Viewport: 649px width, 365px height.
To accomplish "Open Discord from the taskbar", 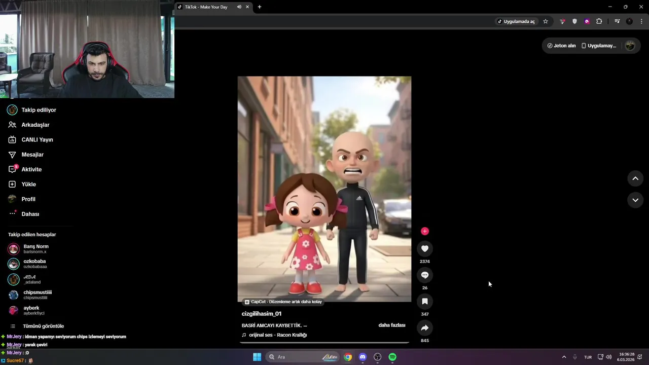I will point(363,357).
